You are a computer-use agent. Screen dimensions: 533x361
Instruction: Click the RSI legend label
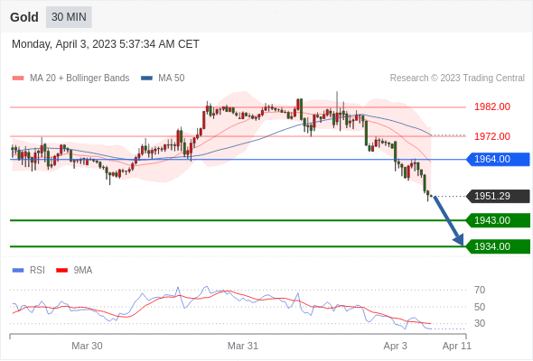37,271
